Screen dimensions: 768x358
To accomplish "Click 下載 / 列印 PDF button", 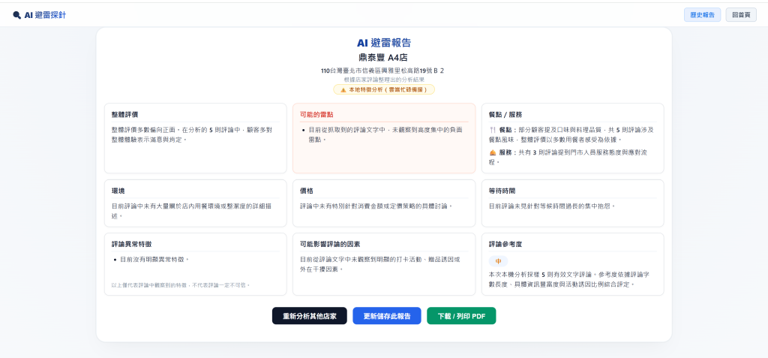I will 461,316.
